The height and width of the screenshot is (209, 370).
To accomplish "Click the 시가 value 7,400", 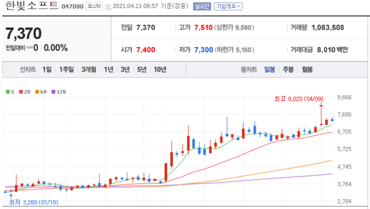I will 146,50.
